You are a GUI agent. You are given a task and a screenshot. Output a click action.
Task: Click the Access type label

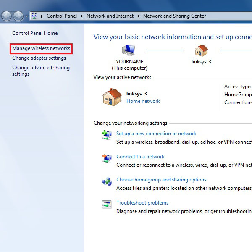point(238,87)
